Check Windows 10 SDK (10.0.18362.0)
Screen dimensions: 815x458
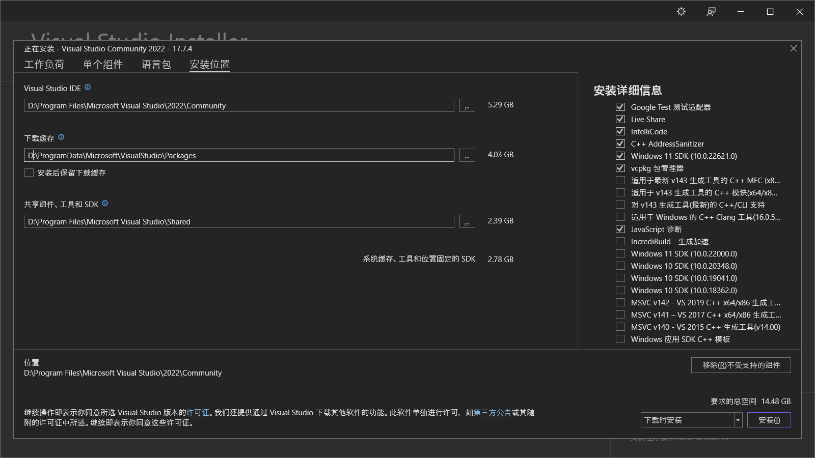[x=620, y=290]
